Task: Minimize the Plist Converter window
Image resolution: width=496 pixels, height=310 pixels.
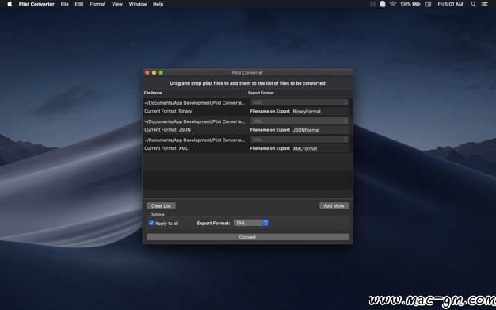Action: 154,72
